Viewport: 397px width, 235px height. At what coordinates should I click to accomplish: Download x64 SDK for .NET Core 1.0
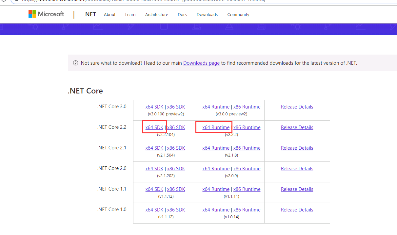tap(154, 210)
